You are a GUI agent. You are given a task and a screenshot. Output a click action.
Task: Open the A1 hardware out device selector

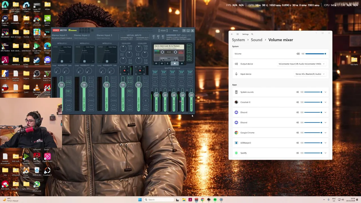(154, 36)
